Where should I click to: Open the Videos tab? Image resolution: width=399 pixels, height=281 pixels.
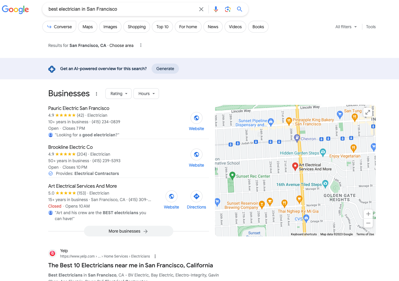(x=235, y=27)
